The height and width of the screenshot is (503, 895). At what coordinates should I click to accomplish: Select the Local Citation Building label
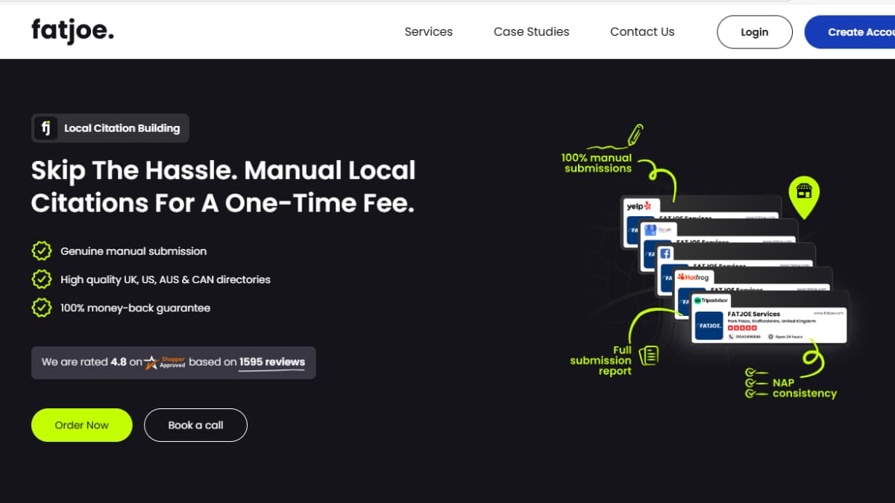point(122,128)
